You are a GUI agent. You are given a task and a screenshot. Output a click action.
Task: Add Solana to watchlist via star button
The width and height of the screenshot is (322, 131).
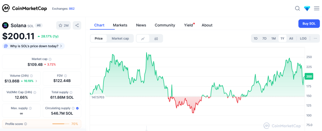63,26
